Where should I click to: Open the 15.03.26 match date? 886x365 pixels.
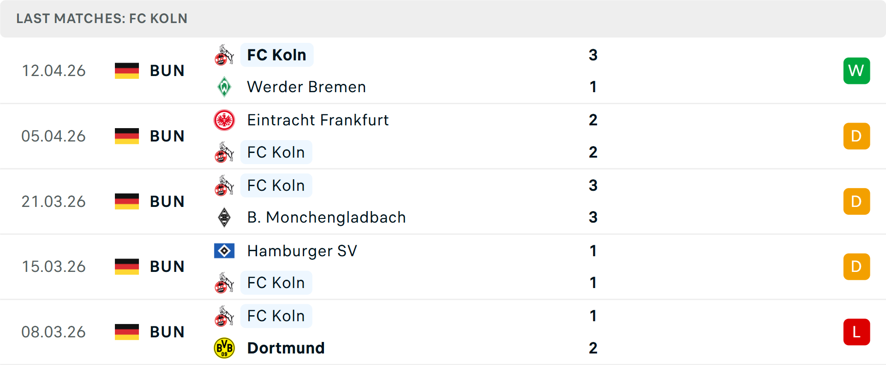pyautogui.click(x=54, y=266)
